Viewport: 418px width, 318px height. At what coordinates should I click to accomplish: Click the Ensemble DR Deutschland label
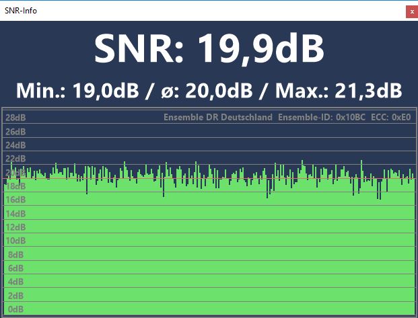217,118
